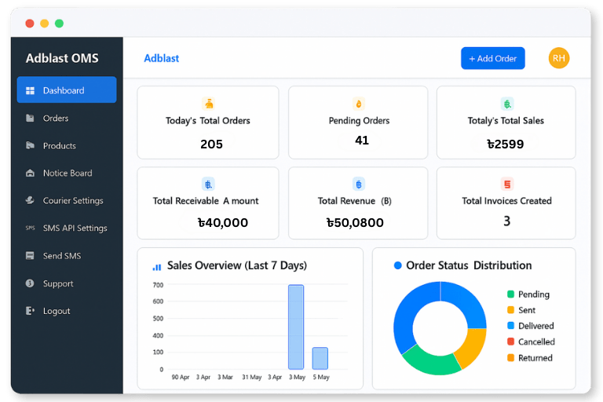Open the Dashboard menu item
This screenshot has width=603, height=402.
67,90
